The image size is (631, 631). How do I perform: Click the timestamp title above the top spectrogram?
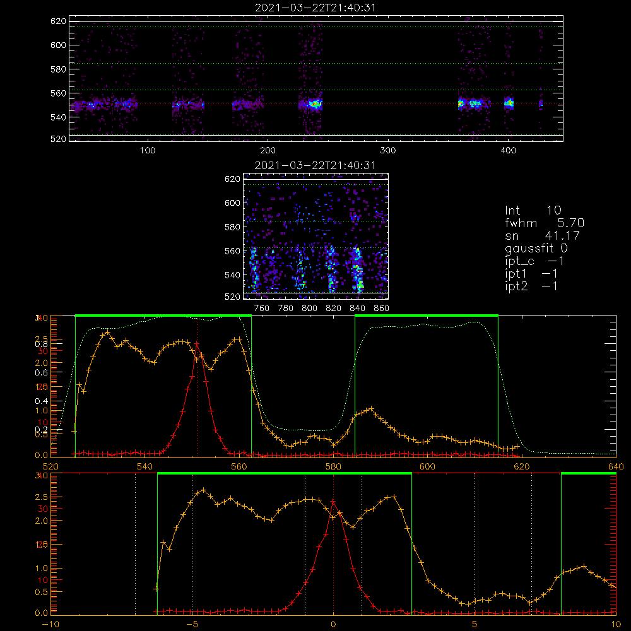[x=315, y=8]
